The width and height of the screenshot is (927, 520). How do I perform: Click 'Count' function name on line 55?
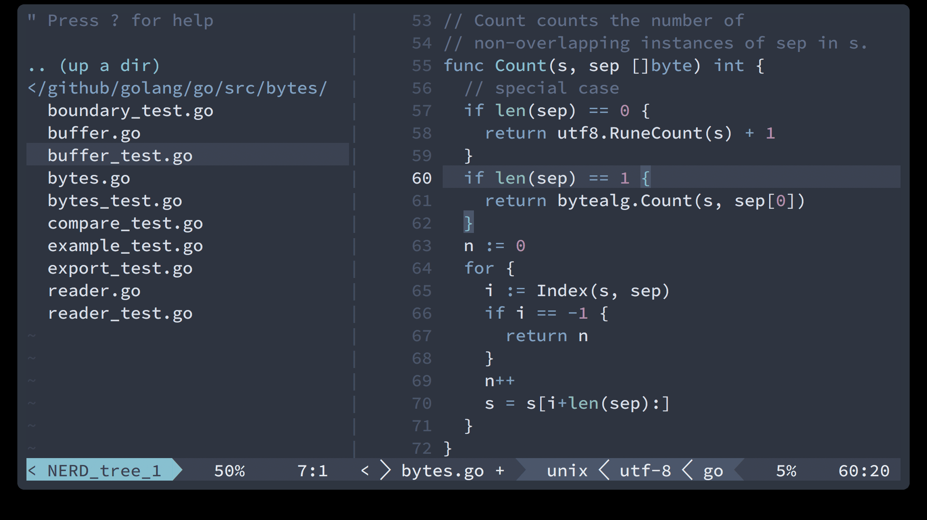(x=520, y=66)
